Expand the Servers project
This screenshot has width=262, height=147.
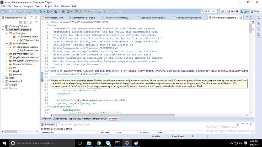pos(3,88)
